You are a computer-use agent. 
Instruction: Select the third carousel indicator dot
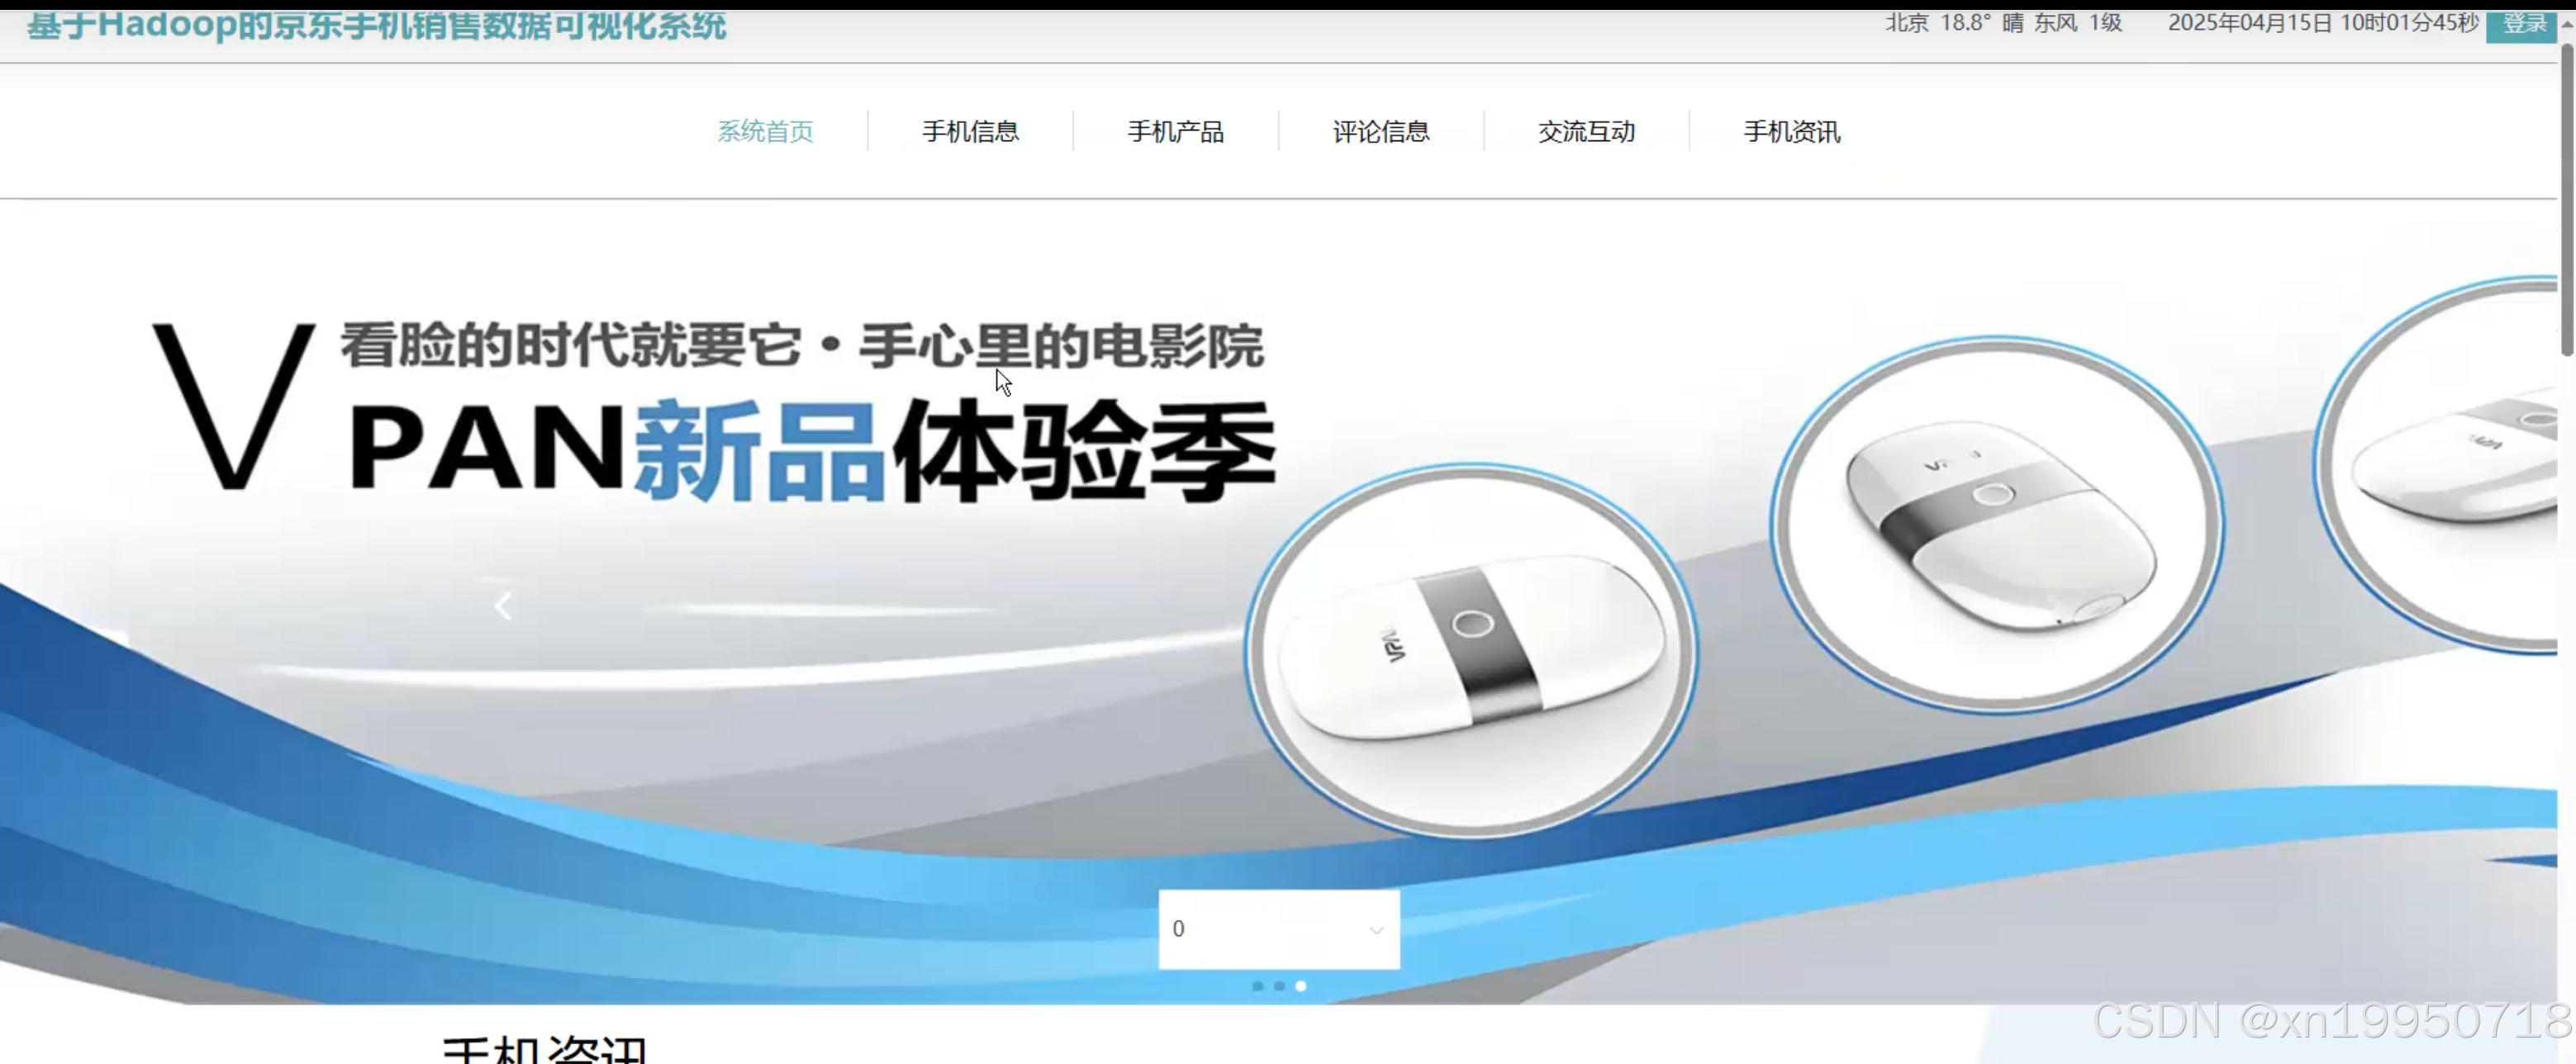1301,986
